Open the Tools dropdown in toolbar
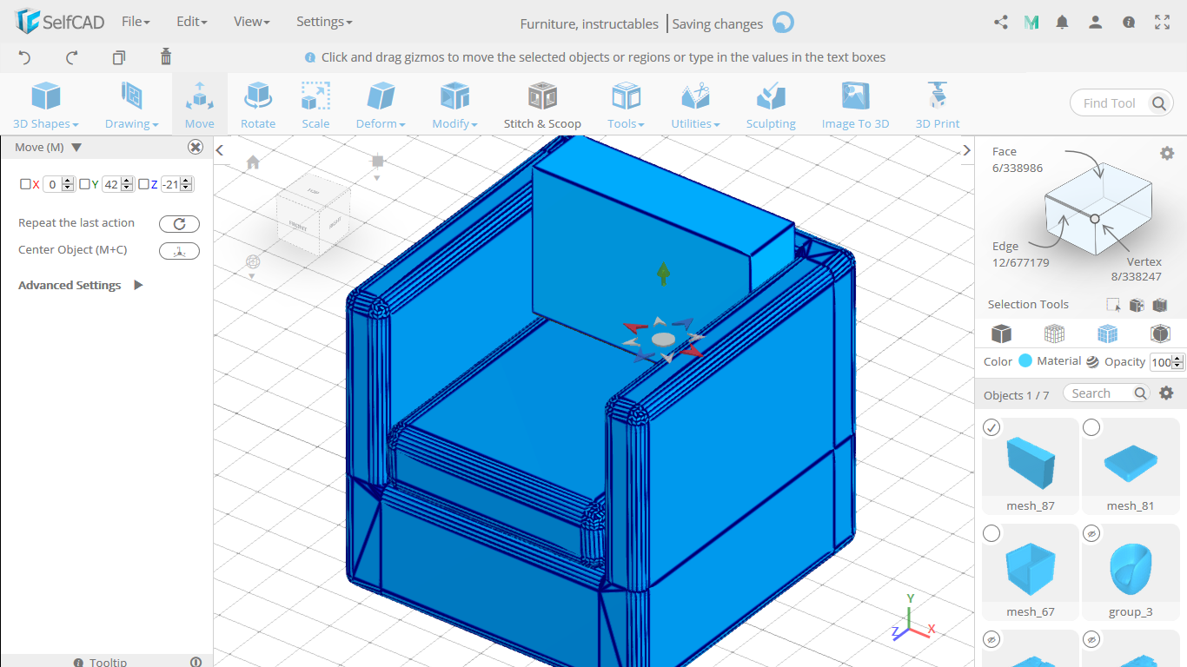 coord(626,105)
